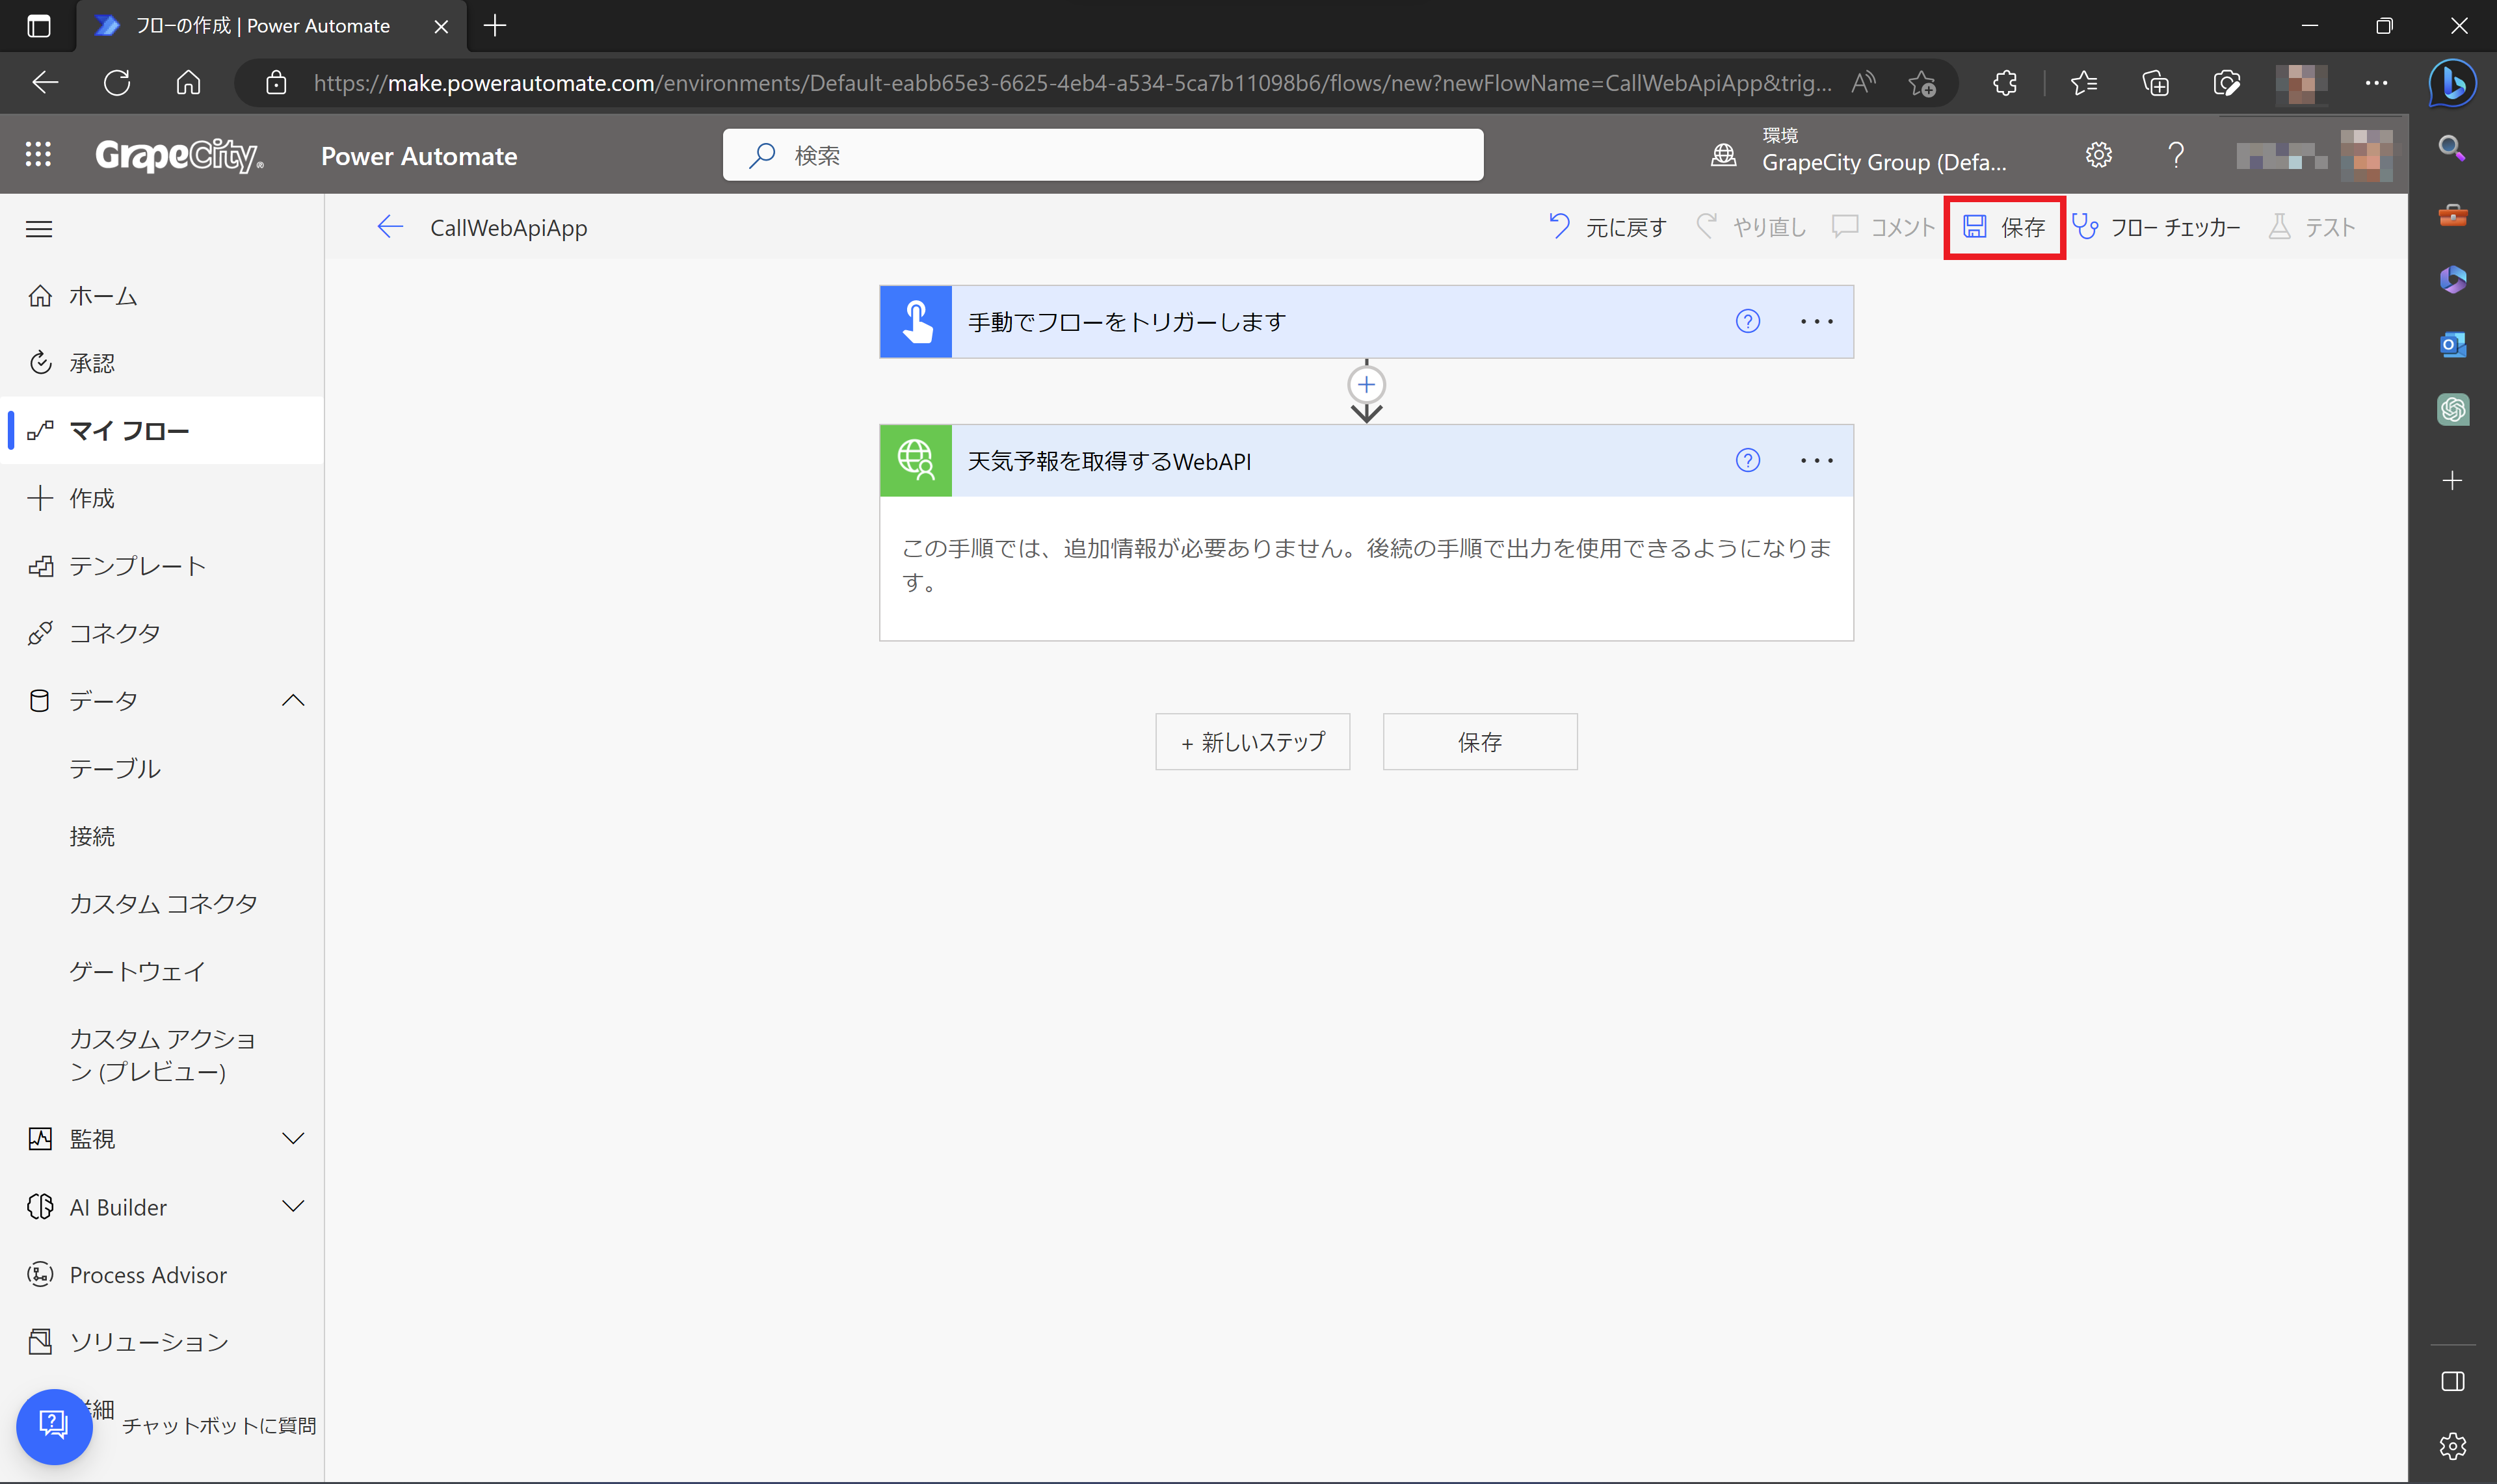Collapse the データ section chevron

293,700
